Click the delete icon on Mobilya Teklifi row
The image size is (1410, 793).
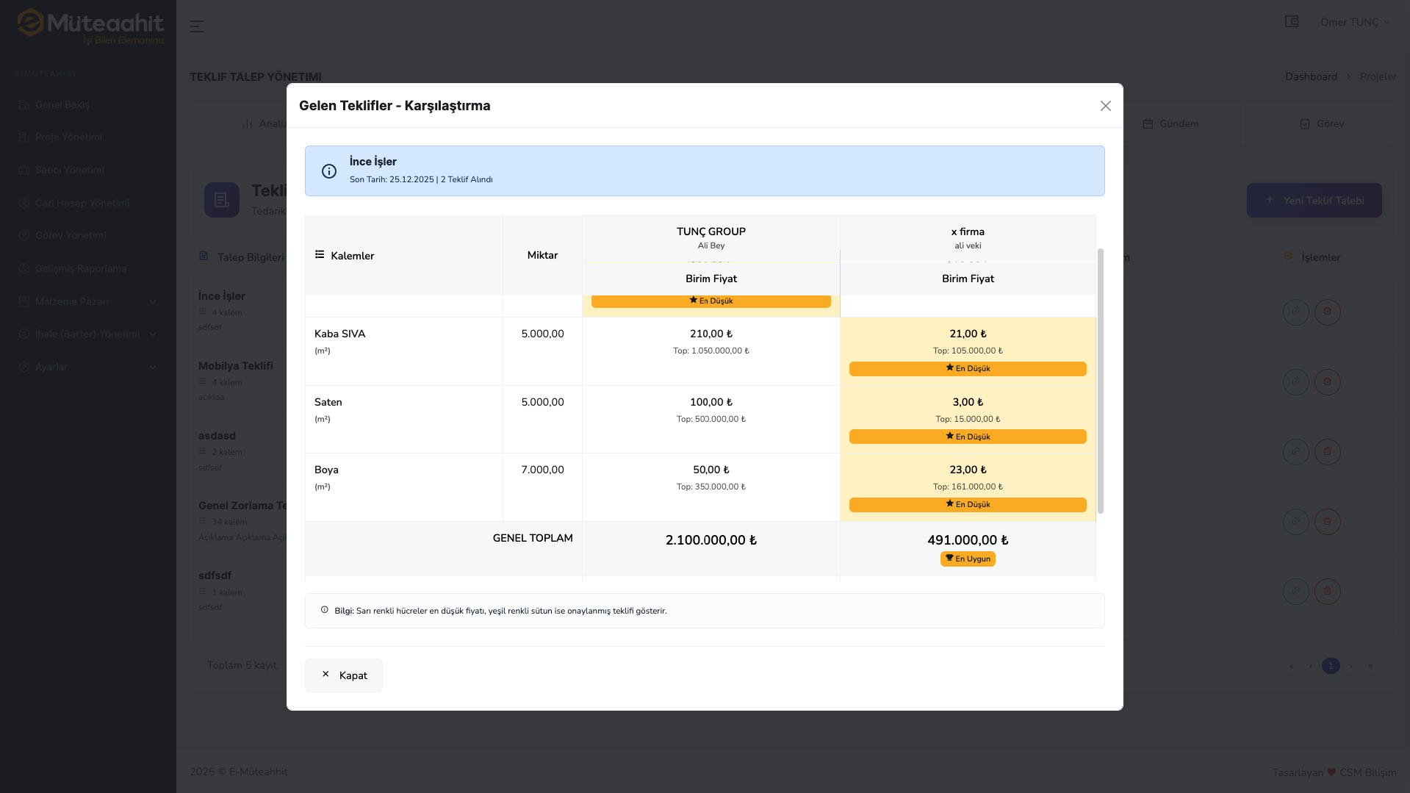coord(1327,382)
